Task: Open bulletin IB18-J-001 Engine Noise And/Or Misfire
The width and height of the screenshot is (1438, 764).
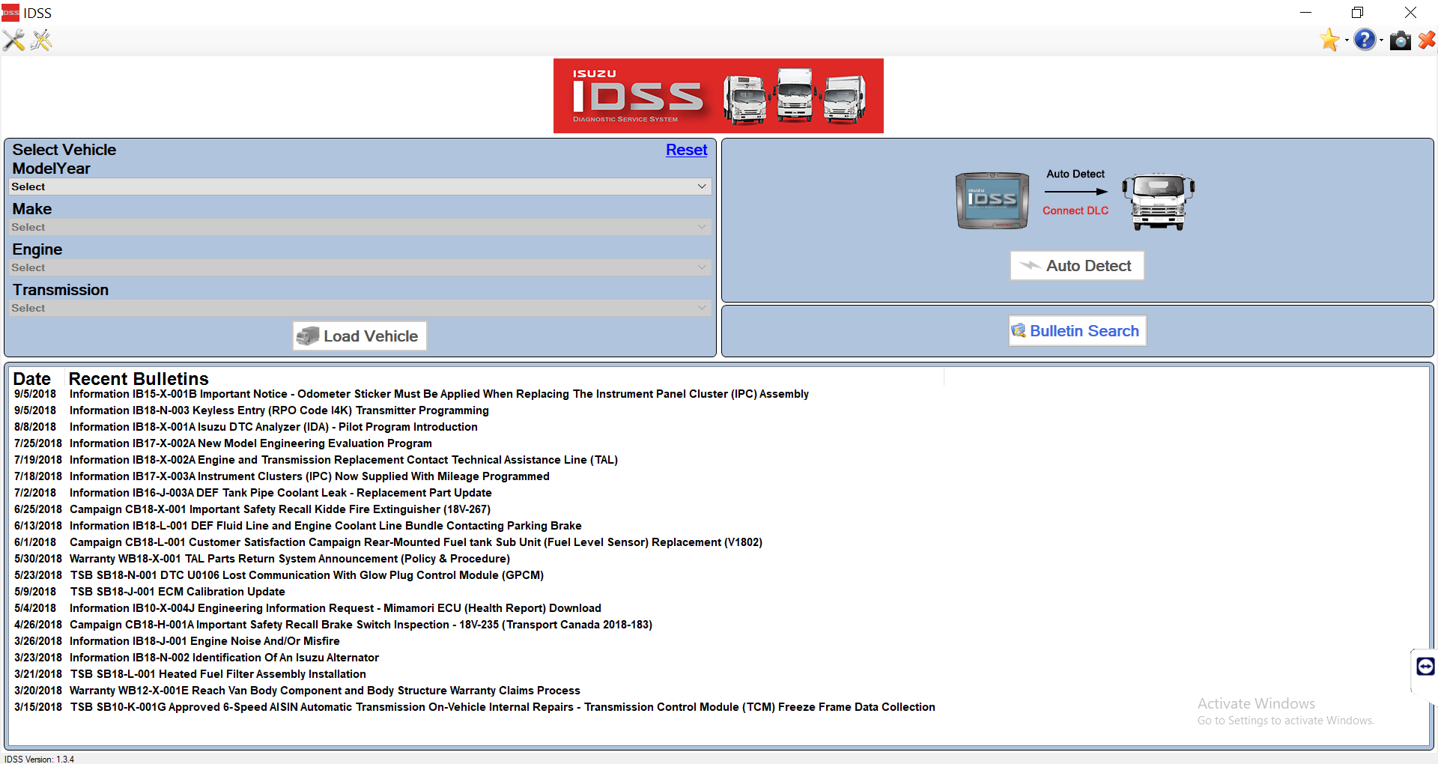Action: click(204, 641)
